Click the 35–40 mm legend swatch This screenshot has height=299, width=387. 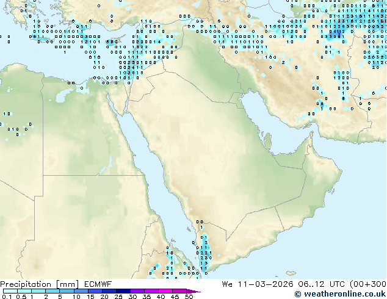pyautogui.click(x=151, y=291)
